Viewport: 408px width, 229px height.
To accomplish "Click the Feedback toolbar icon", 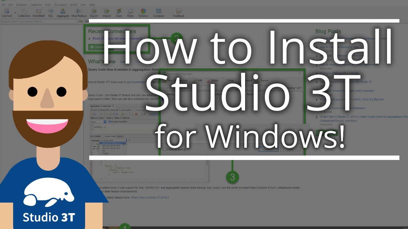I will 178,13.
